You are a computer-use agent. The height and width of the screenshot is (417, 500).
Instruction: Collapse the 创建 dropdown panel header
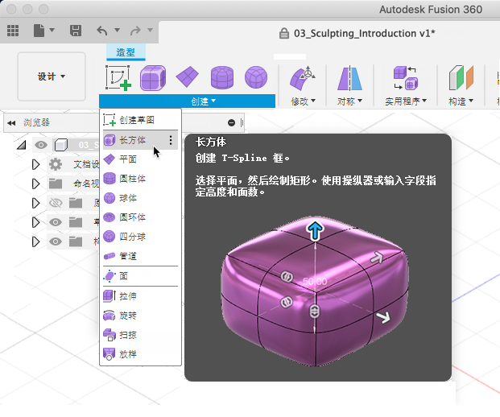(187, 101)
